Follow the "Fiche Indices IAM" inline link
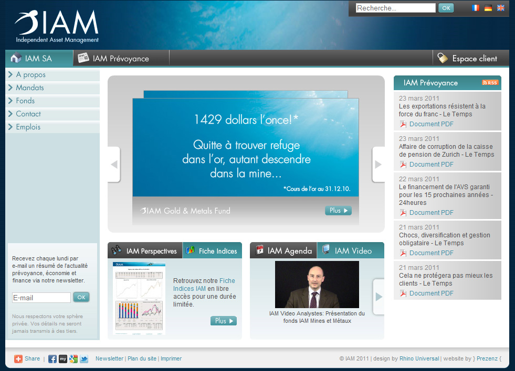515x371 pixels. coord(204,285)
